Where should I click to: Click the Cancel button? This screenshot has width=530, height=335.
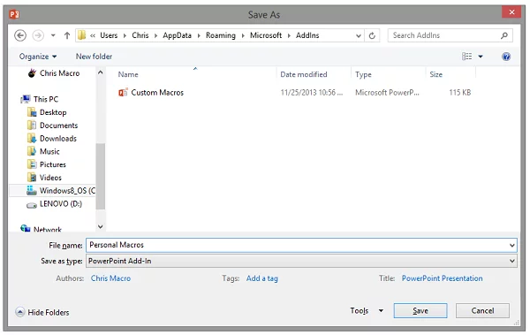point(482,310)
